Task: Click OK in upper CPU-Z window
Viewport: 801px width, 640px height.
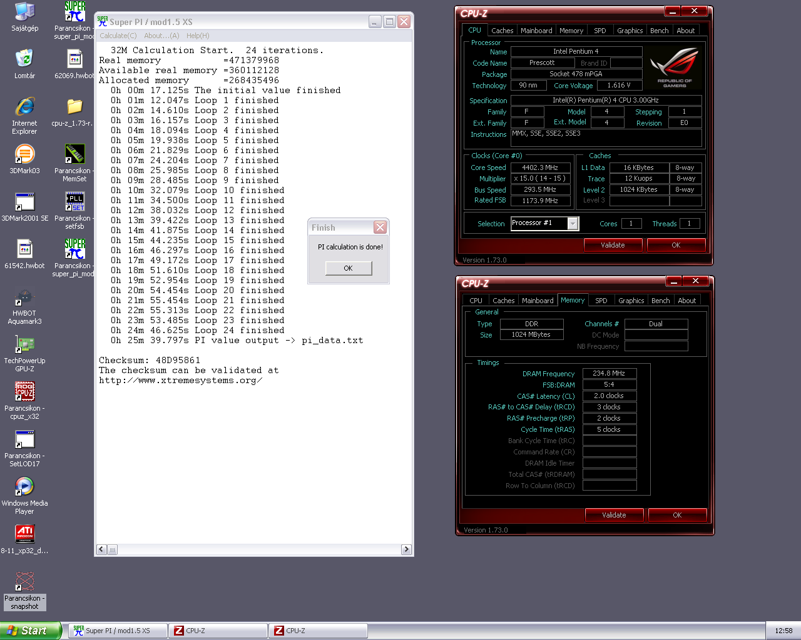Action: pyautogui.click(x=676, y=245)
